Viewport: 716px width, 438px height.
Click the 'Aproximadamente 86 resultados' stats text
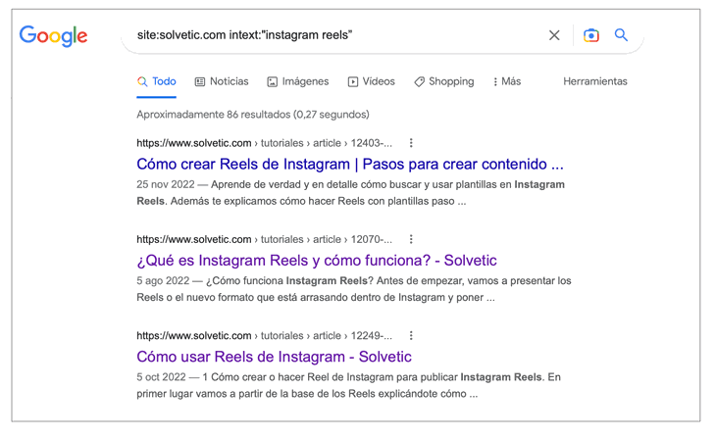pos(252,114)
